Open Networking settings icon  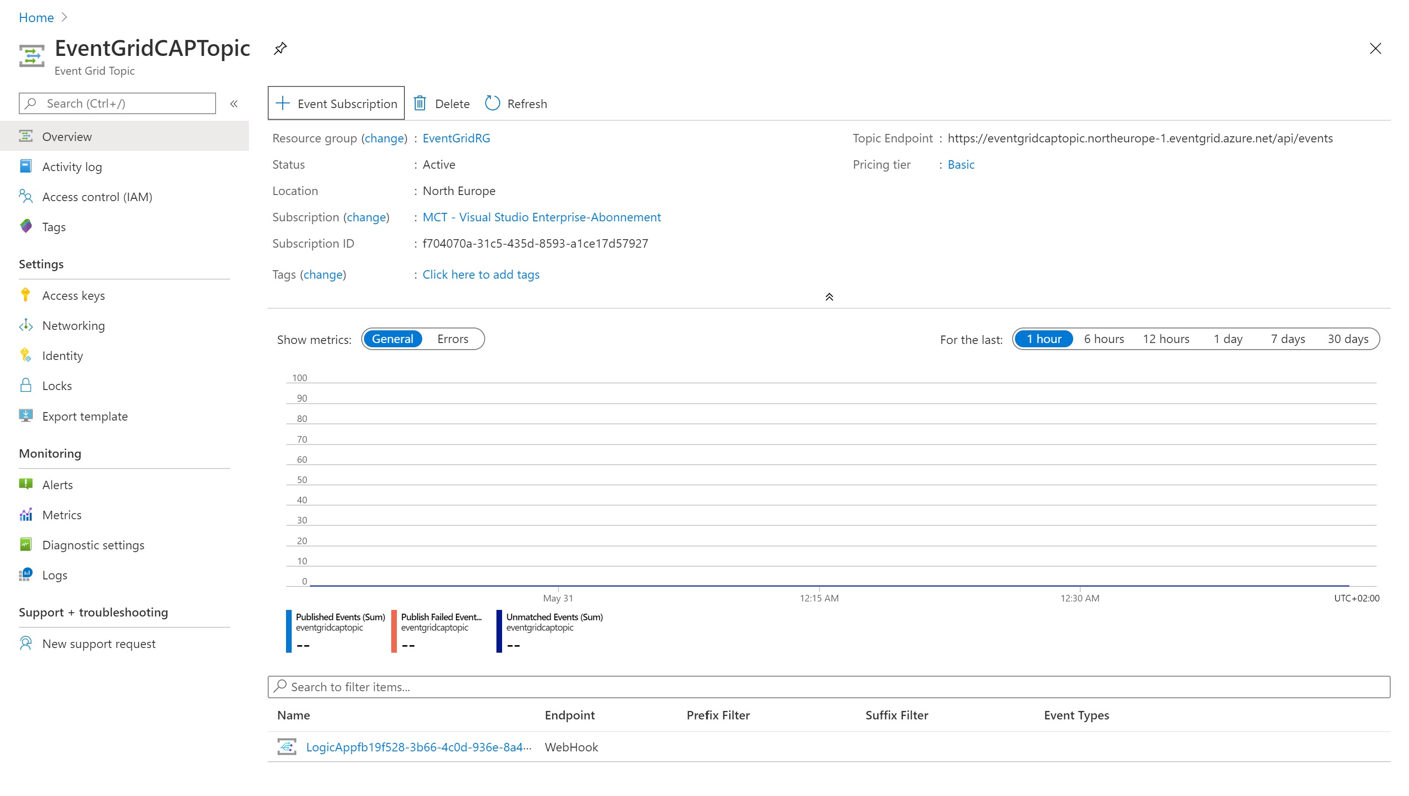pos(25,326)
